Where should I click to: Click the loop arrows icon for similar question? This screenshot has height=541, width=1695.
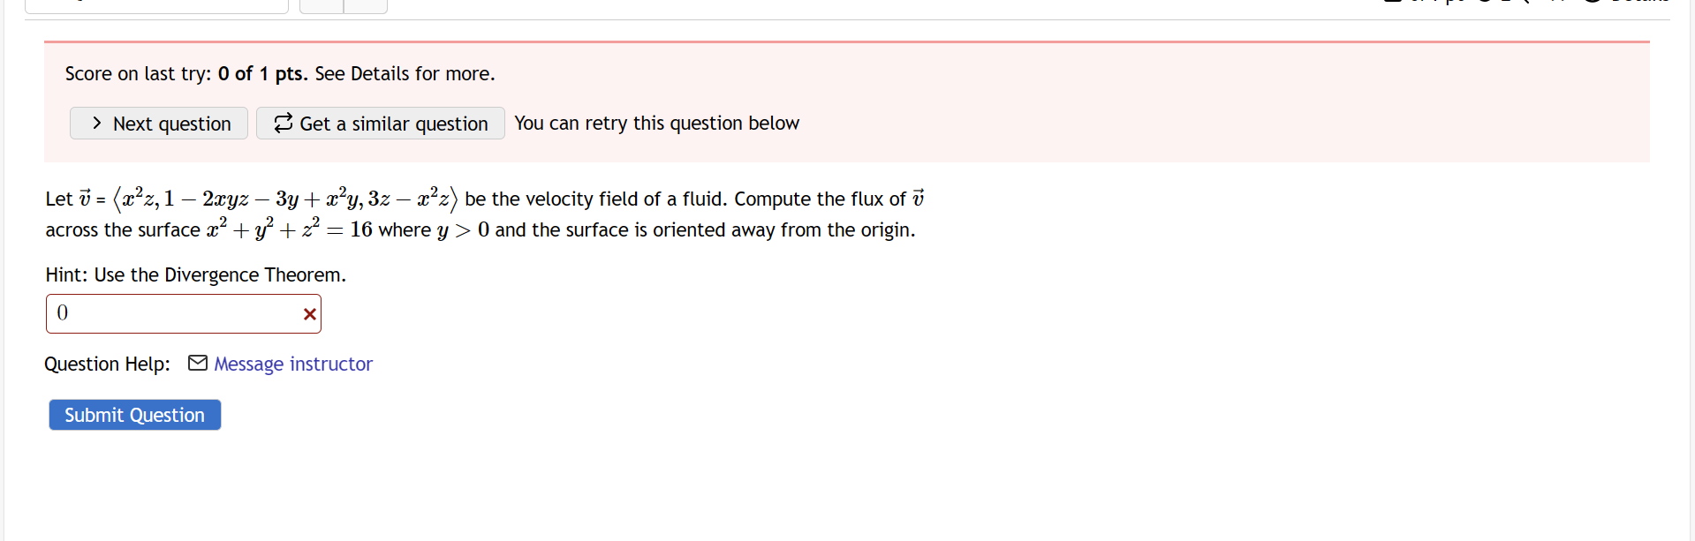(x=283, y=124)
